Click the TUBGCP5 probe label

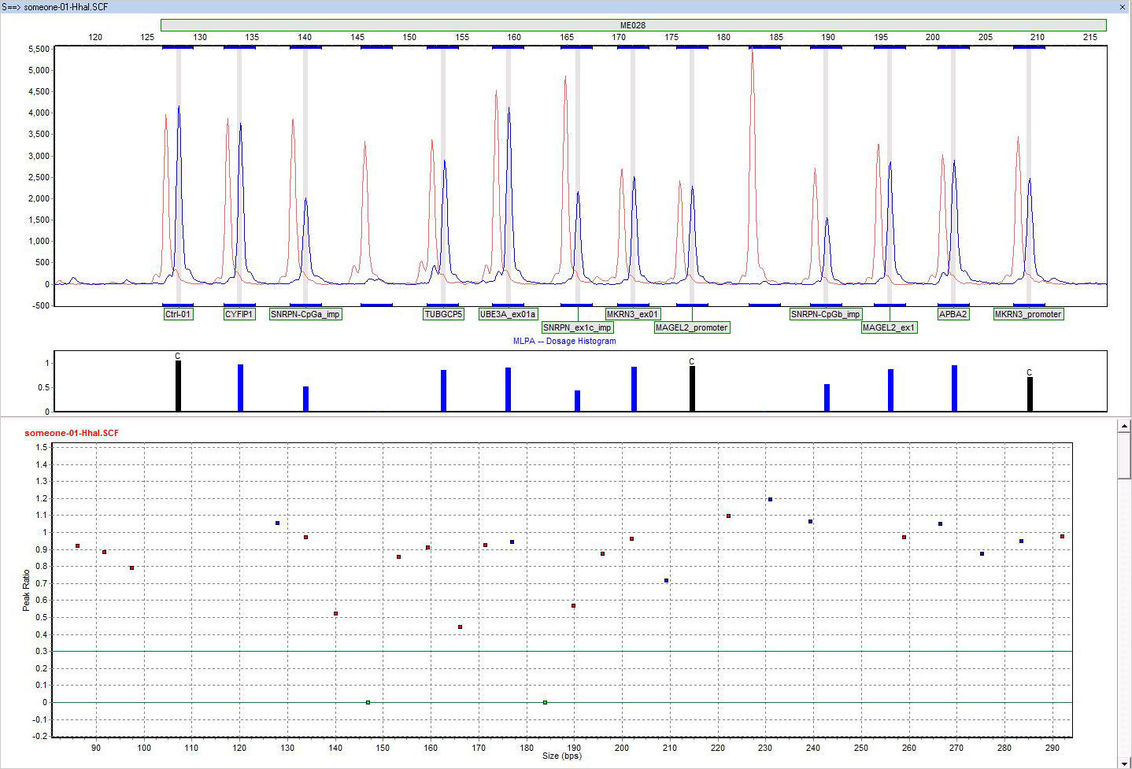click(x=444, y=313)
